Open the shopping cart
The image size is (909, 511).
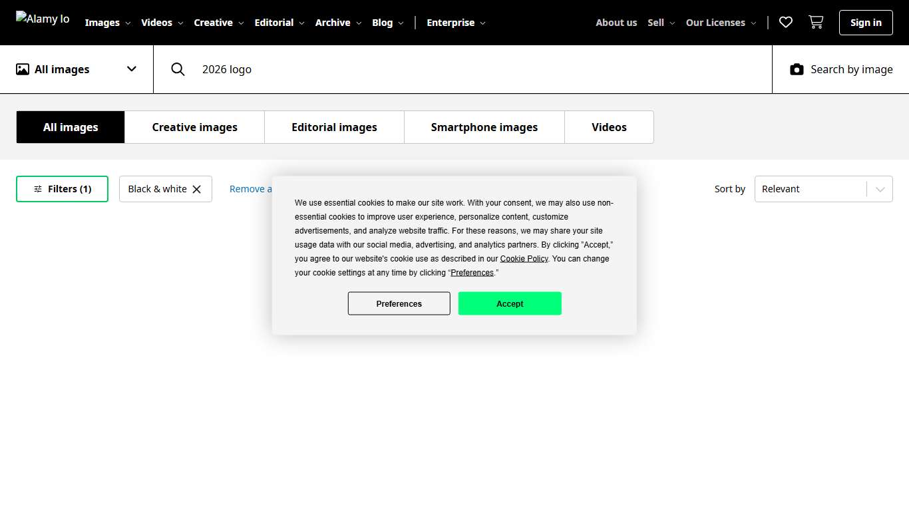[x=815, y=23]
